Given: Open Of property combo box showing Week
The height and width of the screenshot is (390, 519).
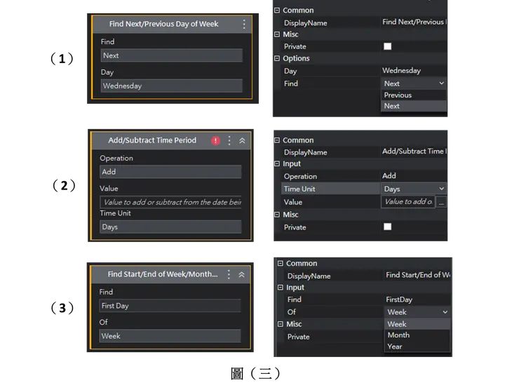Looking at the screenshot, I should (417, 312).
